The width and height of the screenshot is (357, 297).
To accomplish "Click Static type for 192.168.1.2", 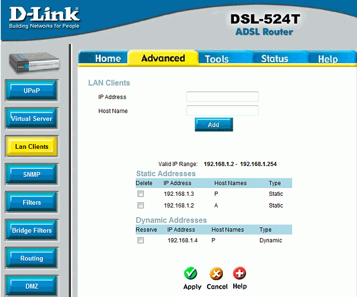I will tap(275, 205).
